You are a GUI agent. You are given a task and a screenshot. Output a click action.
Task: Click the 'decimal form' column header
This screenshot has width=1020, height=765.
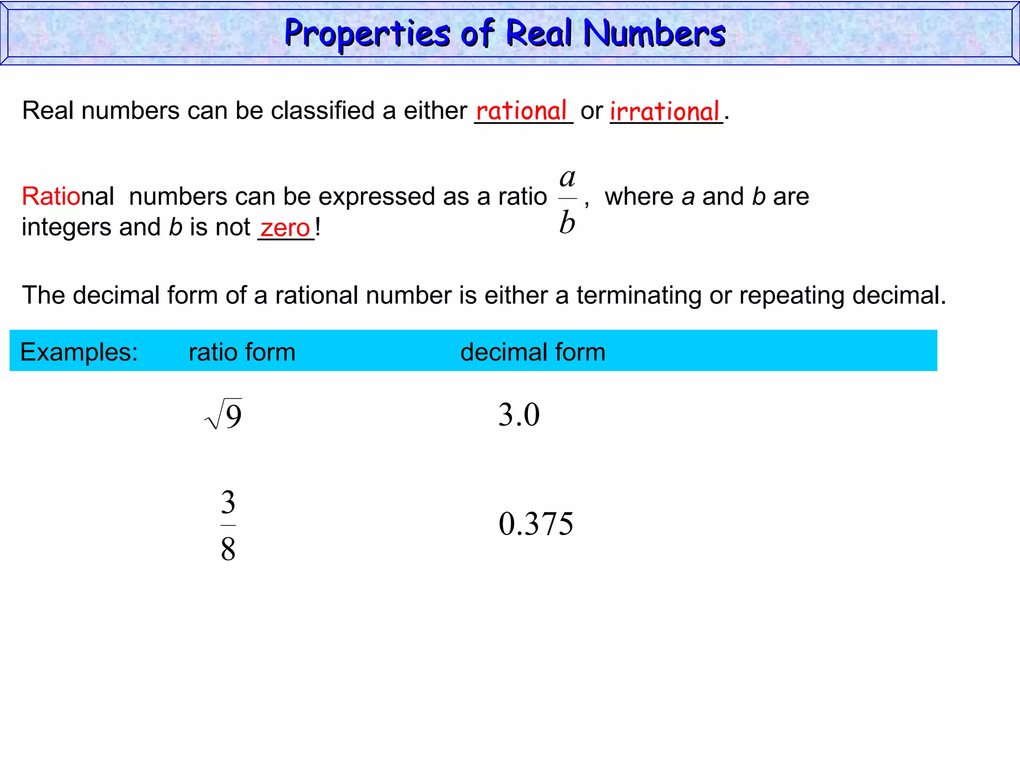coord(533,352)
